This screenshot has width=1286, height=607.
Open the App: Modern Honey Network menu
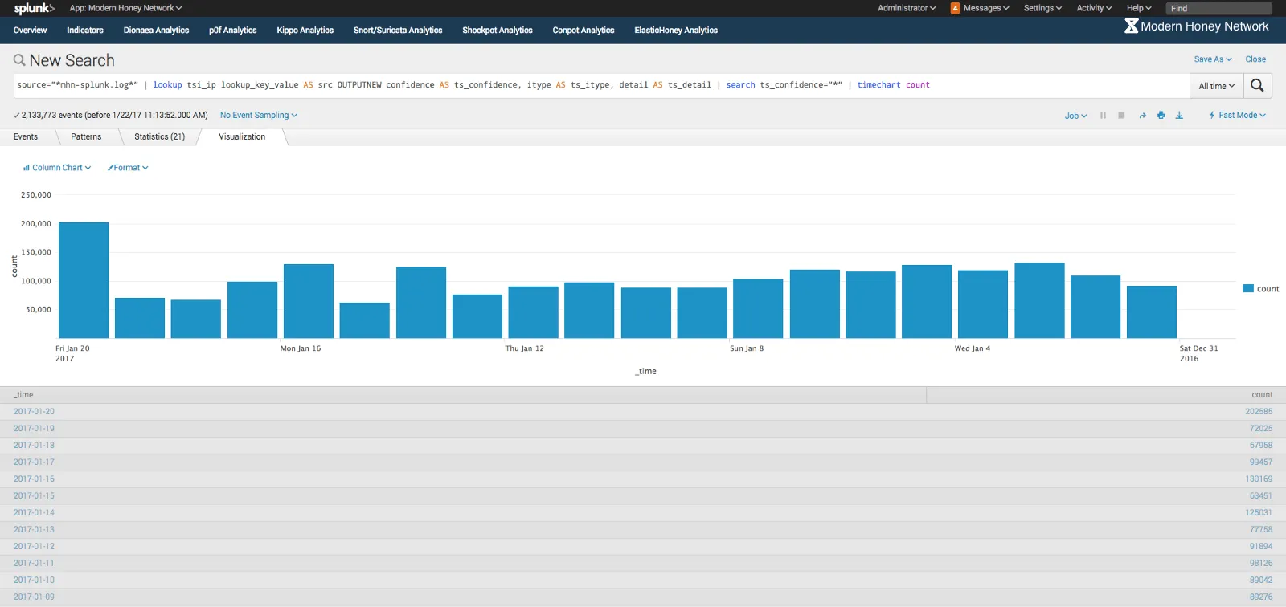(x=125, y=8)
